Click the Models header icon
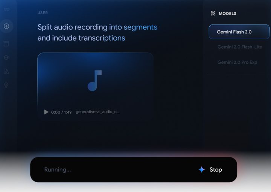This screenshot has width=271, height=192. click(213, 14)
